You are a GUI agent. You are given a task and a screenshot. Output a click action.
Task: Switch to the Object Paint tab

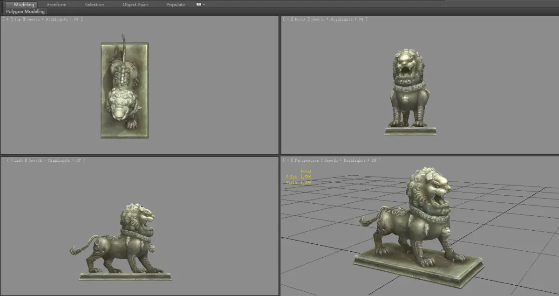(x=135, y=5)
